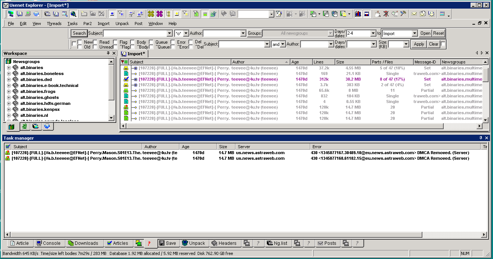The width and height of the screenshot is (493, 259).
Task: Toggle the Read checkbox in the filter bar
Action: (95, 42)
